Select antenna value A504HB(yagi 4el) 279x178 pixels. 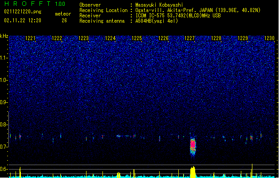click(157, 21)
